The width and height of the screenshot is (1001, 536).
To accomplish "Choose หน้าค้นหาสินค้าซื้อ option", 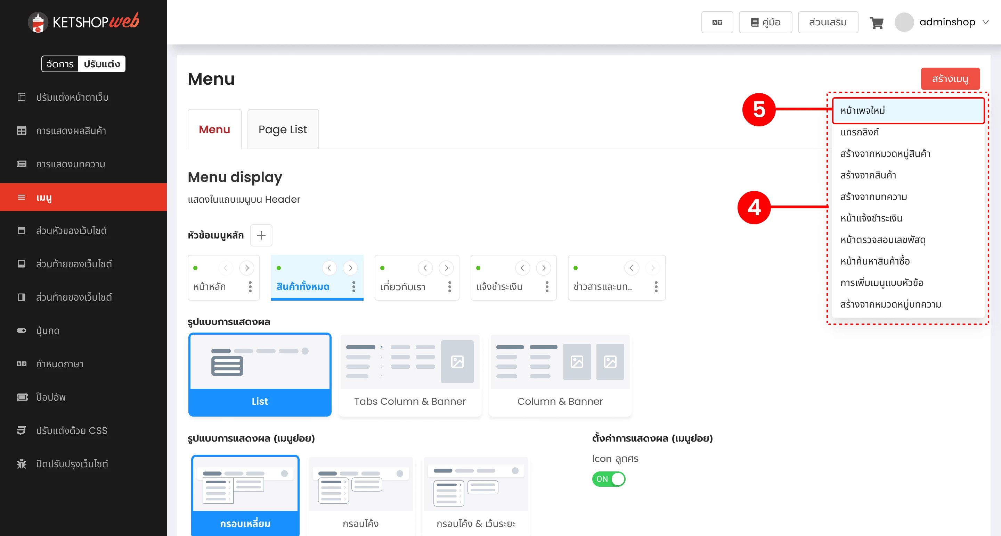I will [908, 261].
